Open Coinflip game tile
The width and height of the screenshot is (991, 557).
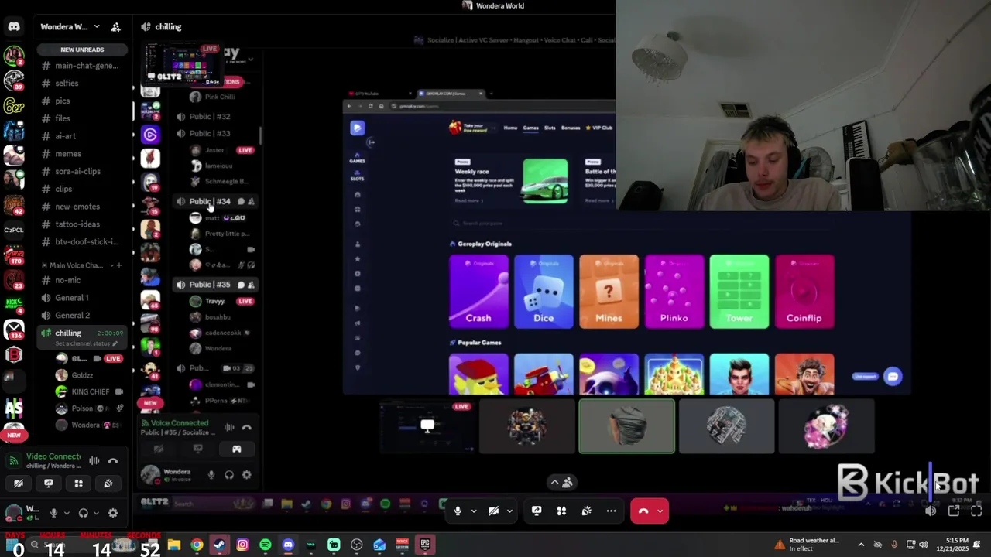click(x=804, y=292)
